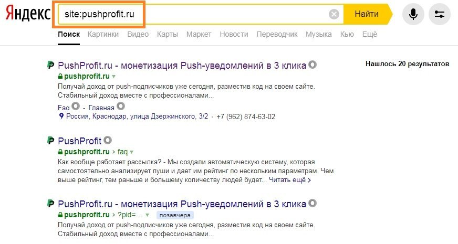Click the green pushprofit.ru URL of the first result

coord(87,76)
